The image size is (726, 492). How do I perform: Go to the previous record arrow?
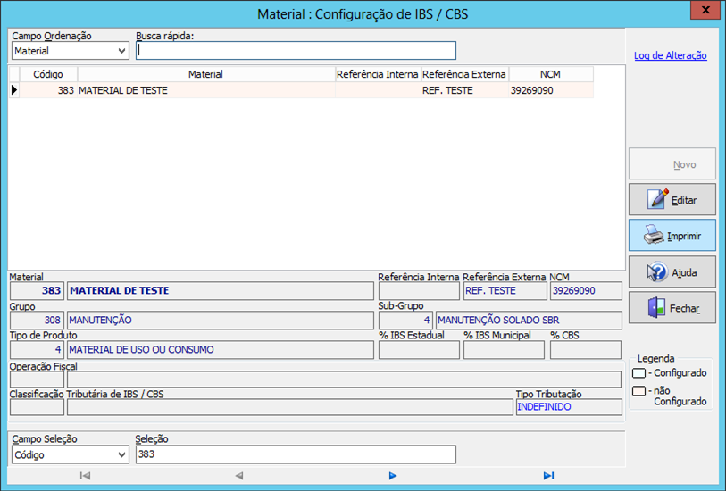tap(238, 476)
